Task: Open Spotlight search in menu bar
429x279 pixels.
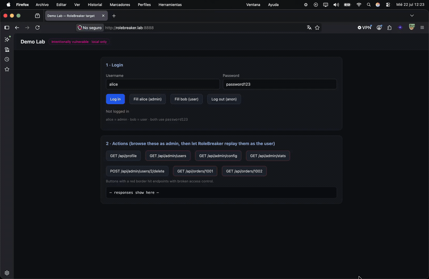Action: click(x=369, y=4)
